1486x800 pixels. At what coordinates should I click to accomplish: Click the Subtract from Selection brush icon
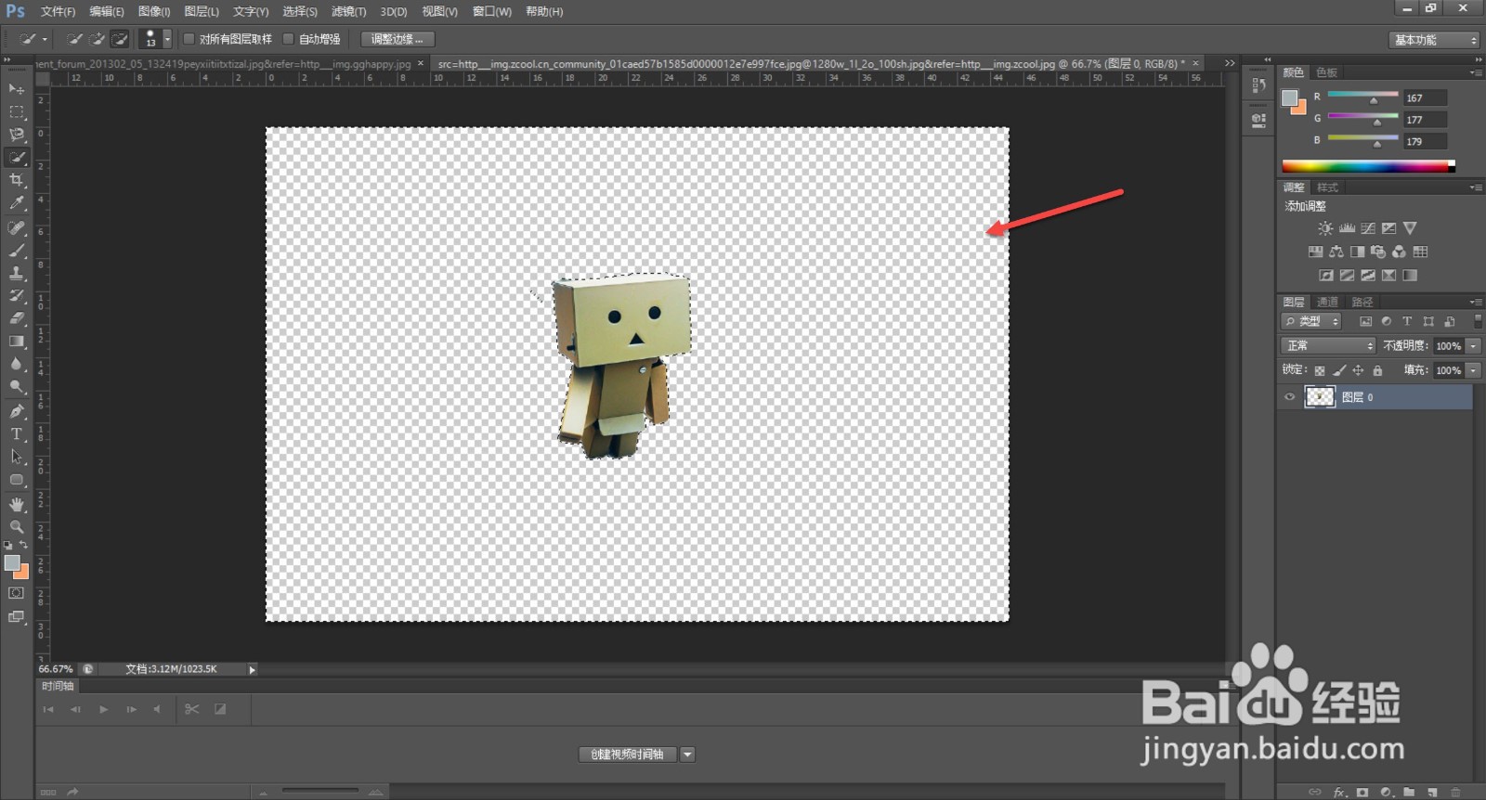(x=120, y=39)
